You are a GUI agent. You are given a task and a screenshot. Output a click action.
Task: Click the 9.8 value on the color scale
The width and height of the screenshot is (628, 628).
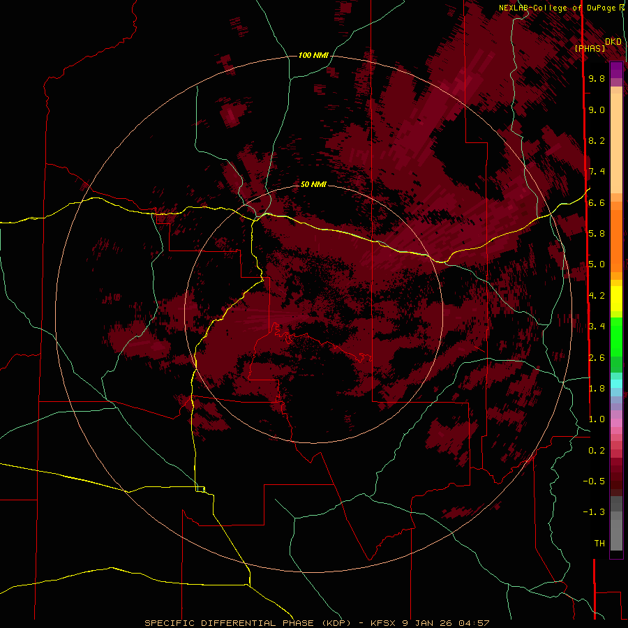pyautogui.click(x=597, y=78)
